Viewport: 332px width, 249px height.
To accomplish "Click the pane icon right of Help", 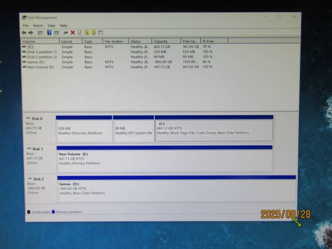I will [x=56, y=33].
